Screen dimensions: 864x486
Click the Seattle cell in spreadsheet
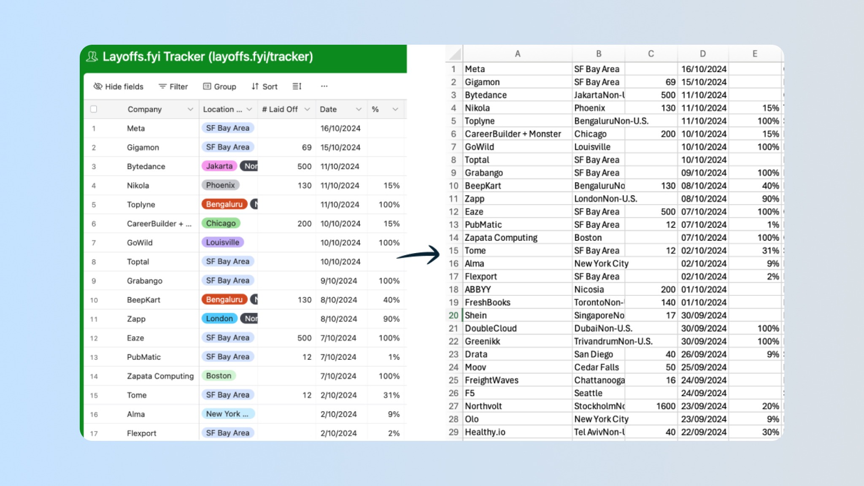599,393
